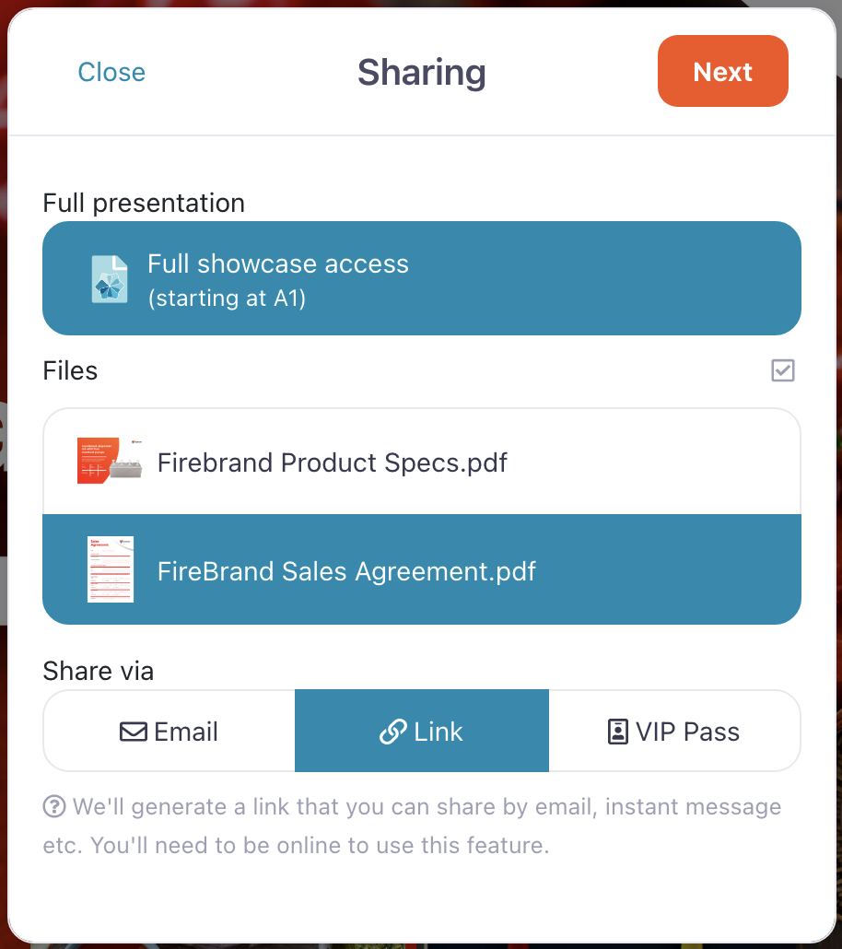The width and height of the screenshot is (842, 949).
Task: Click the Sharing dialog title
Action: 422,73
